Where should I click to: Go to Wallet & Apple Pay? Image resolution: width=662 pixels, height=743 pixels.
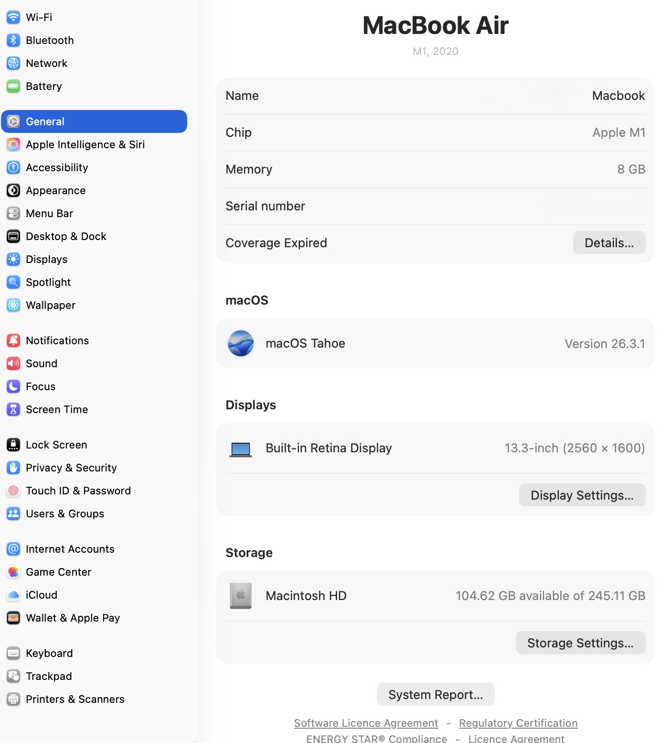[x=94, y=618]
